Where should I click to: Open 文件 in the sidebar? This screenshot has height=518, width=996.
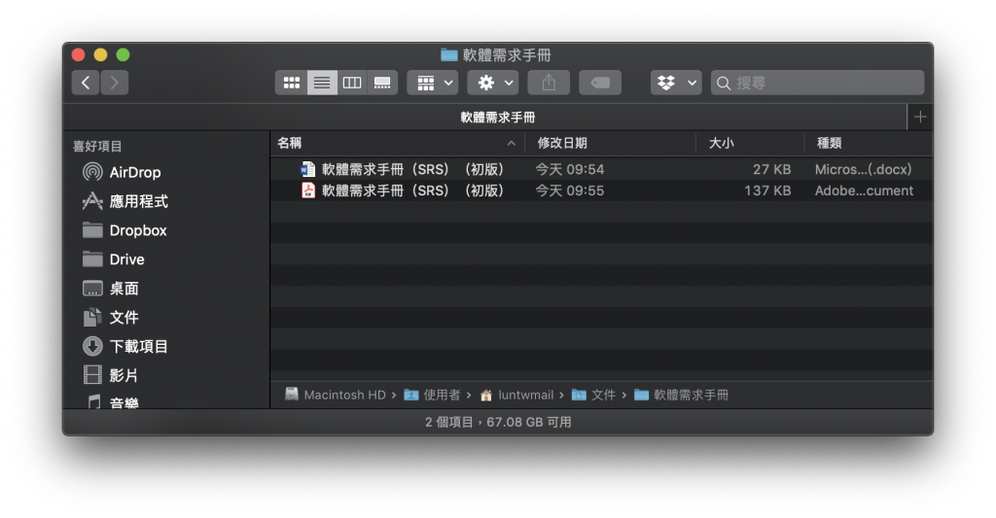point(111,318)
